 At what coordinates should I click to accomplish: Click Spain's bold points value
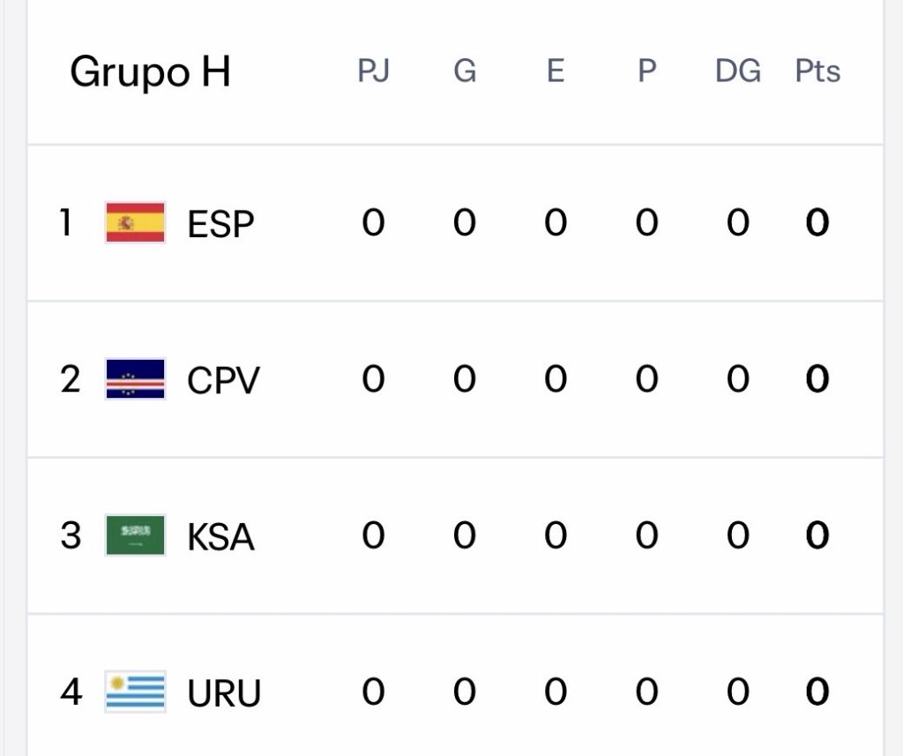pyautogui.click(x=817, y=223)
